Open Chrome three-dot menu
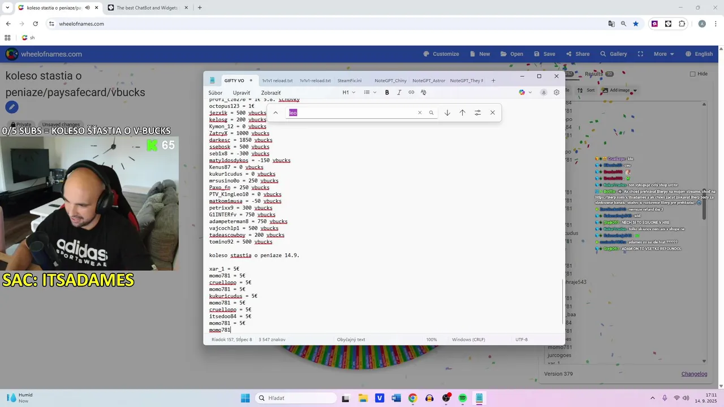The width and height of the screenshot is (724, 407). pos(716,24)
